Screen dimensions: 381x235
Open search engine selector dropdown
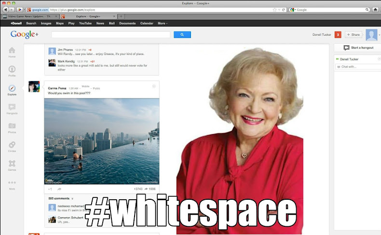pyautogui.click(x=293, y=10)
